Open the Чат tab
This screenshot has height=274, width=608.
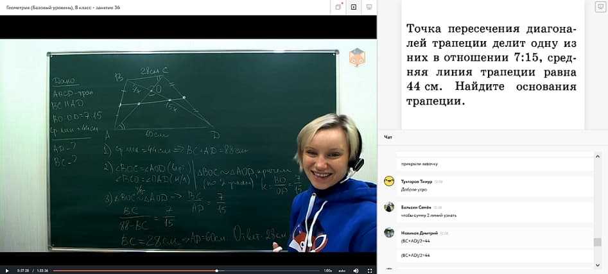click(x=388, y=137)
